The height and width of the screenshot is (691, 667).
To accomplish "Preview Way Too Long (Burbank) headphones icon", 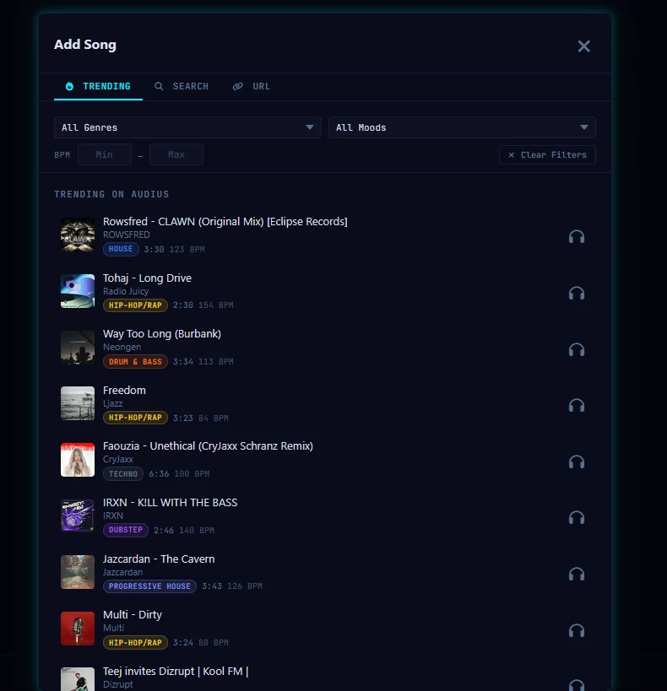I will point(576,349).
